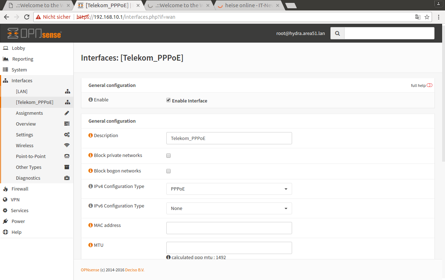Screen dimensions: 445x280
Task: Click the info icon for Block bogon networks
Action: 90,171
